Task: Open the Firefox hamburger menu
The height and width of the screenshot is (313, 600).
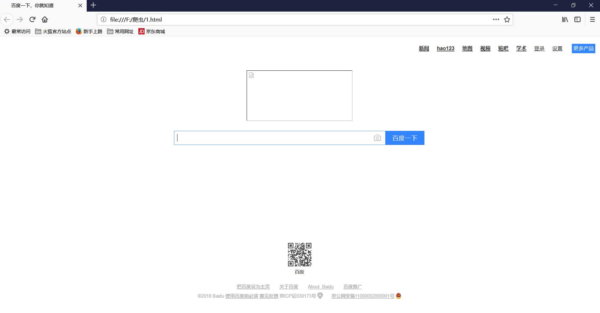Action: tap(592, 19)
